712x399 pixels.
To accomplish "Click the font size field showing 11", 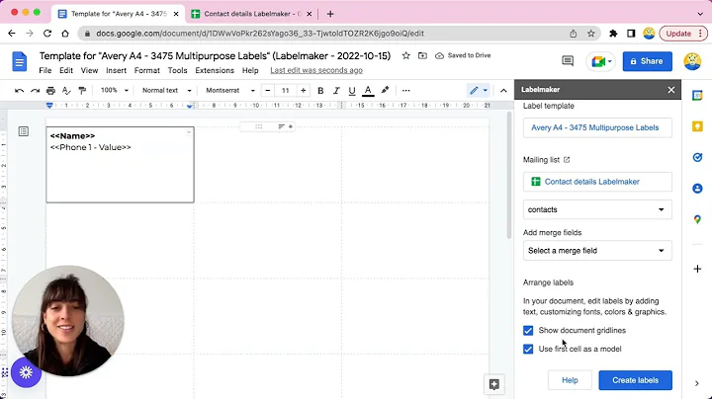I will 285,91.
